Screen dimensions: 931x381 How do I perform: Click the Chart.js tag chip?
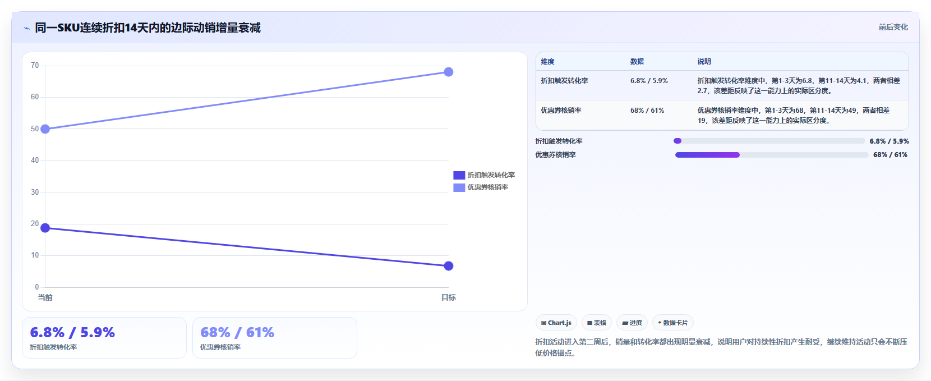(x=556, y=323)
